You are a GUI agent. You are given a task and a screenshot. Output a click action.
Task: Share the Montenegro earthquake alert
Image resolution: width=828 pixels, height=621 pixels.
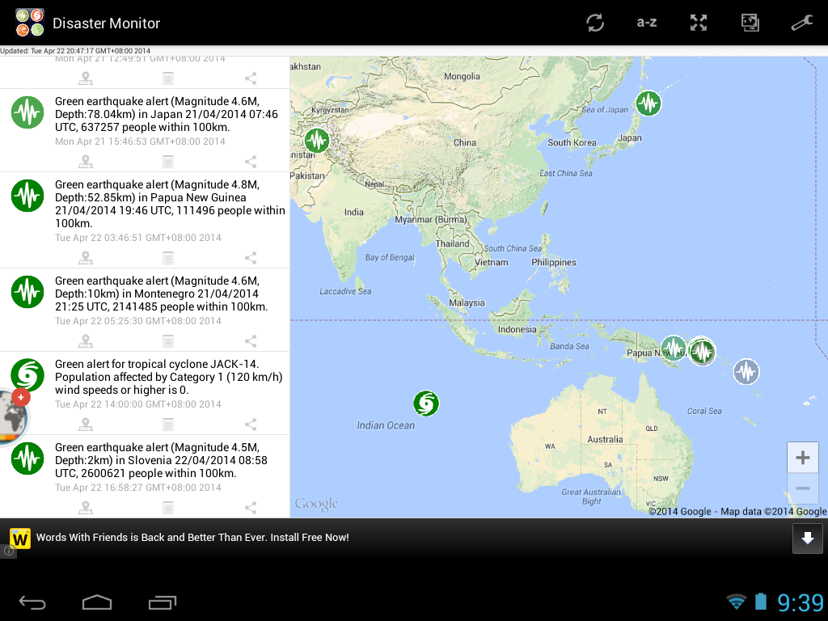[250, 340]
